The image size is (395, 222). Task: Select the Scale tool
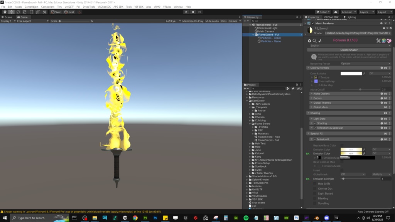pyautogui.click(x=24, y=12)
